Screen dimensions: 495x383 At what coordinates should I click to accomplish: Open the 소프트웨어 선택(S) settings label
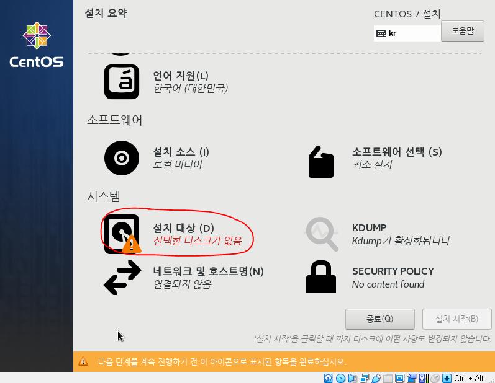397,152
